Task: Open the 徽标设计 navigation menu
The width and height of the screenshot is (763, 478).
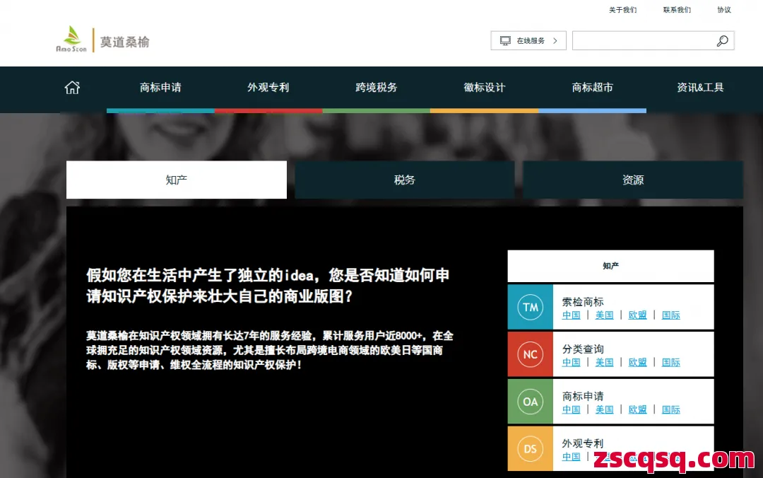Action: click(x=484, y=86)
